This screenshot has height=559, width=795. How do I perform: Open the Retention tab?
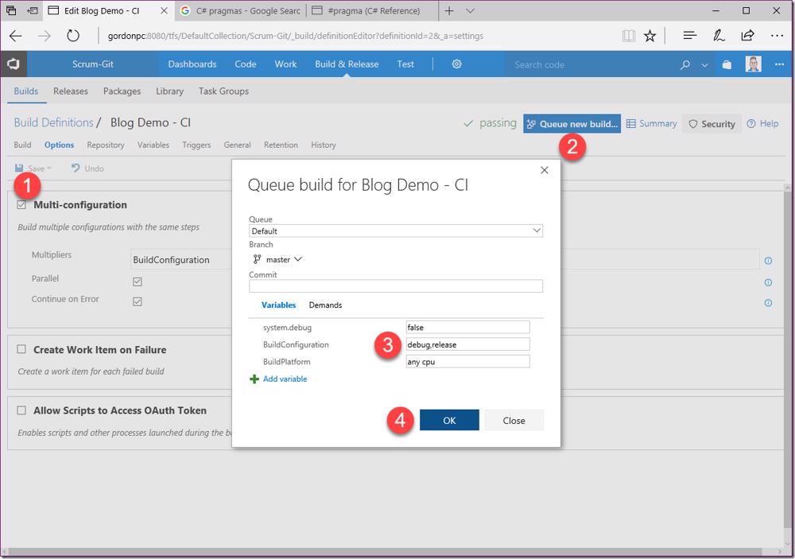(281, 145)
